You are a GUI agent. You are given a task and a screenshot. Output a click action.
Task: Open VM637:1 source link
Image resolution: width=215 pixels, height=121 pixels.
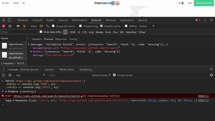point(203,96)
